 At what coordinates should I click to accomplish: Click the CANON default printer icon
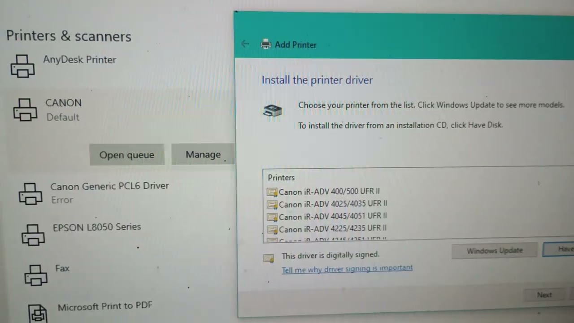(x=25, y=110)
